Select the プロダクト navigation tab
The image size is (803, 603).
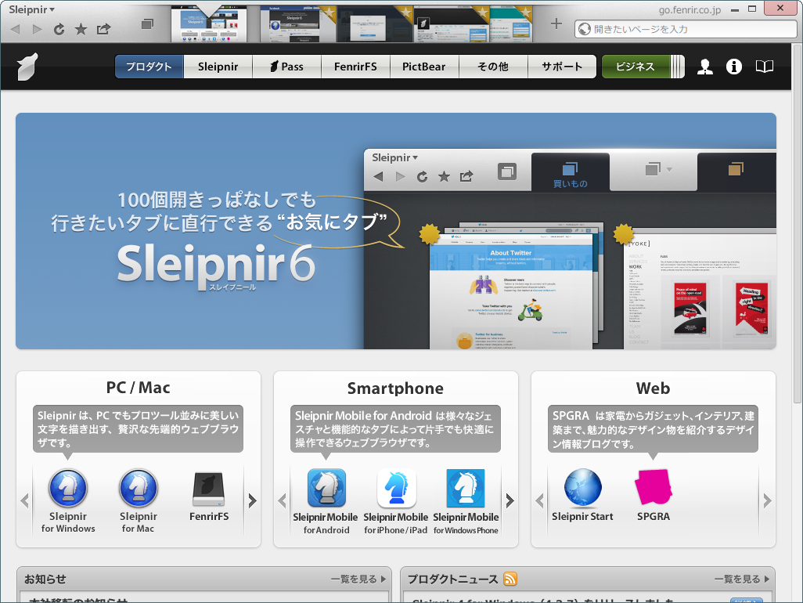click(x=149, y=67)
